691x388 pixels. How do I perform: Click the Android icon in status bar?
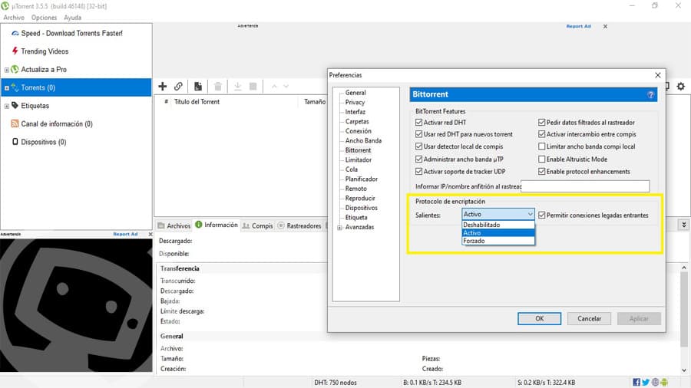pyautogui.click(x=664, y=383)
